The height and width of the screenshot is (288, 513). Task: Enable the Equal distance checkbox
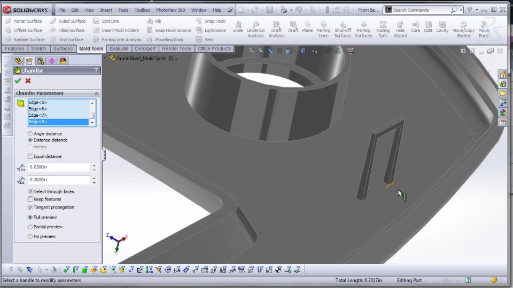click(30, 156)
